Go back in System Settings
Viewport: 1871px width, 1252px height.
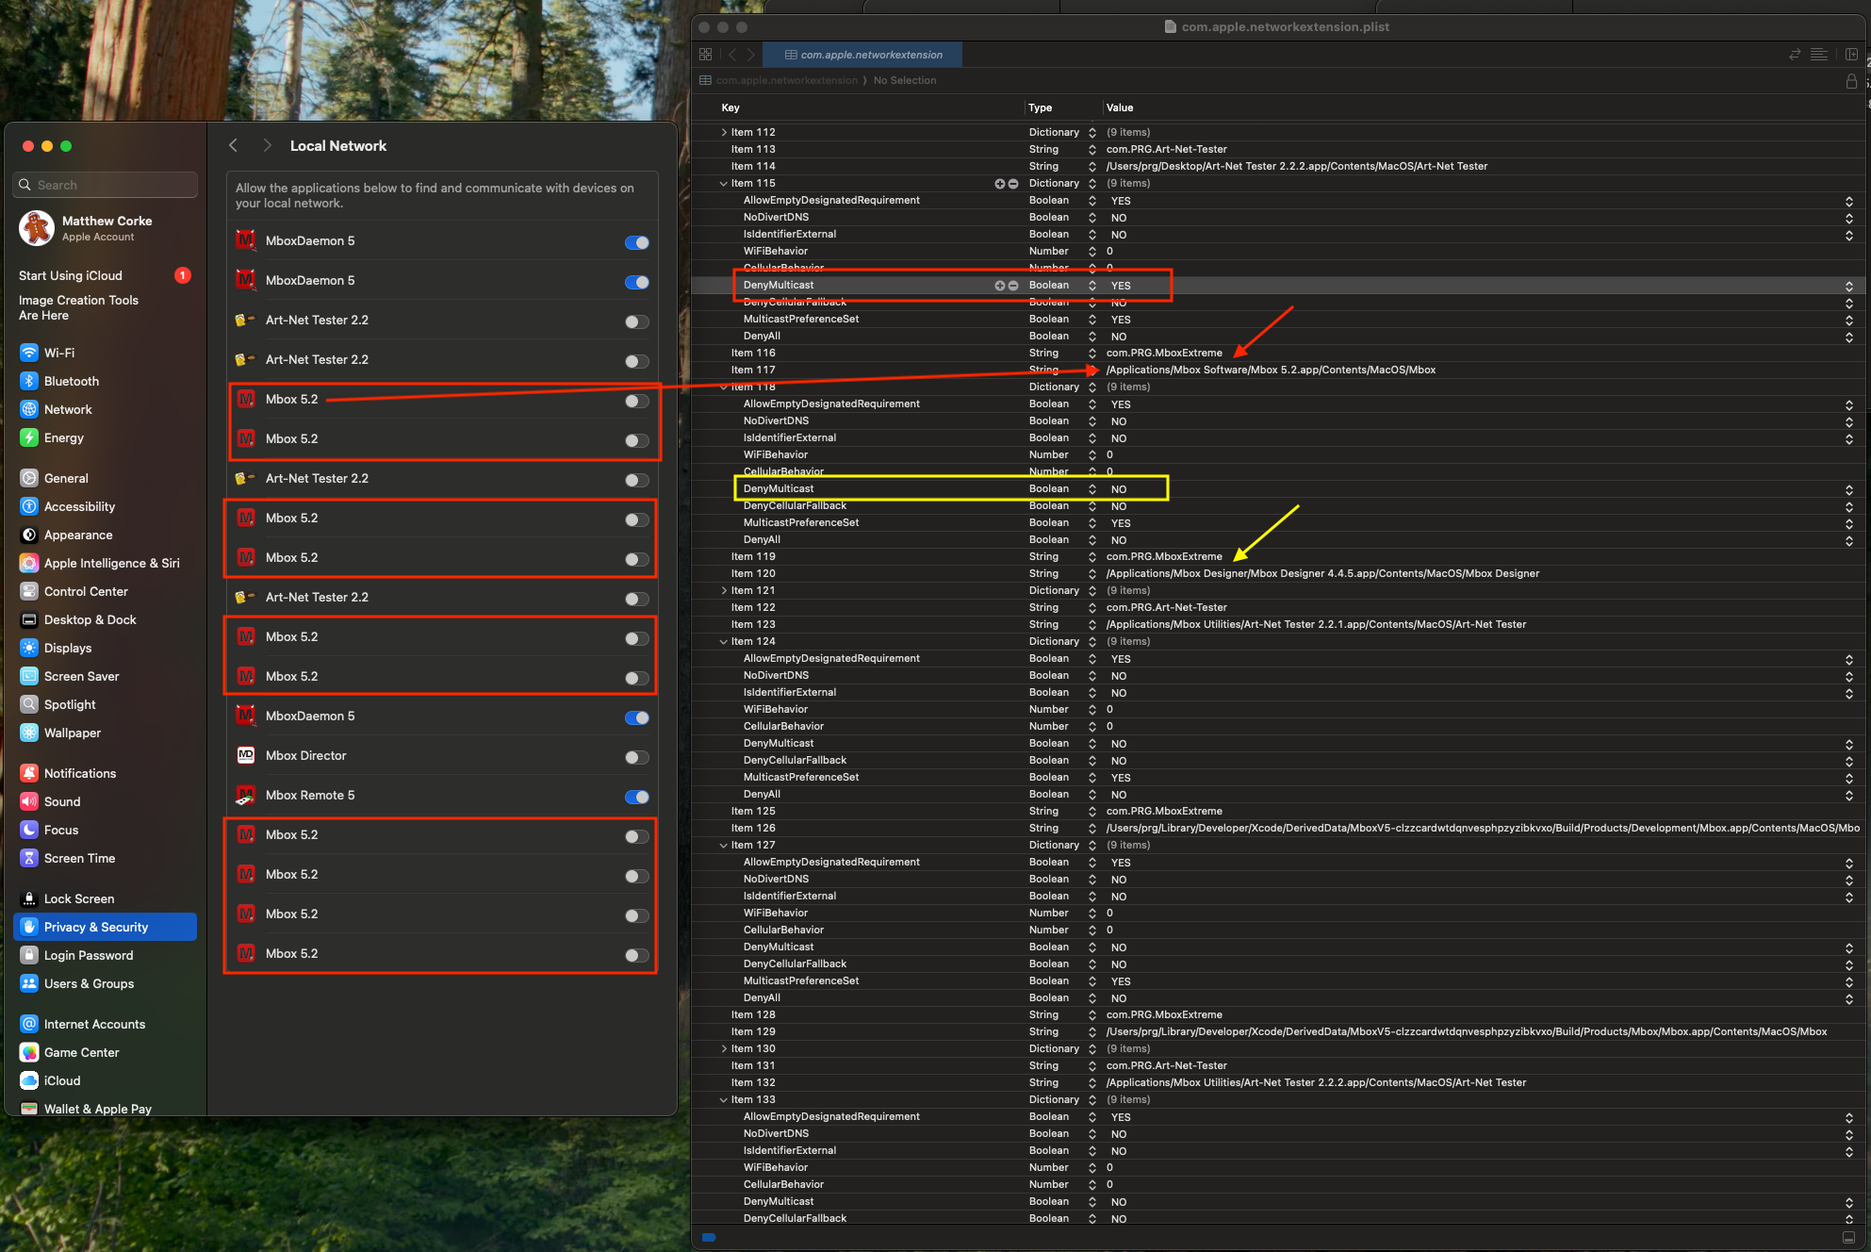click(x=233, y=145)
